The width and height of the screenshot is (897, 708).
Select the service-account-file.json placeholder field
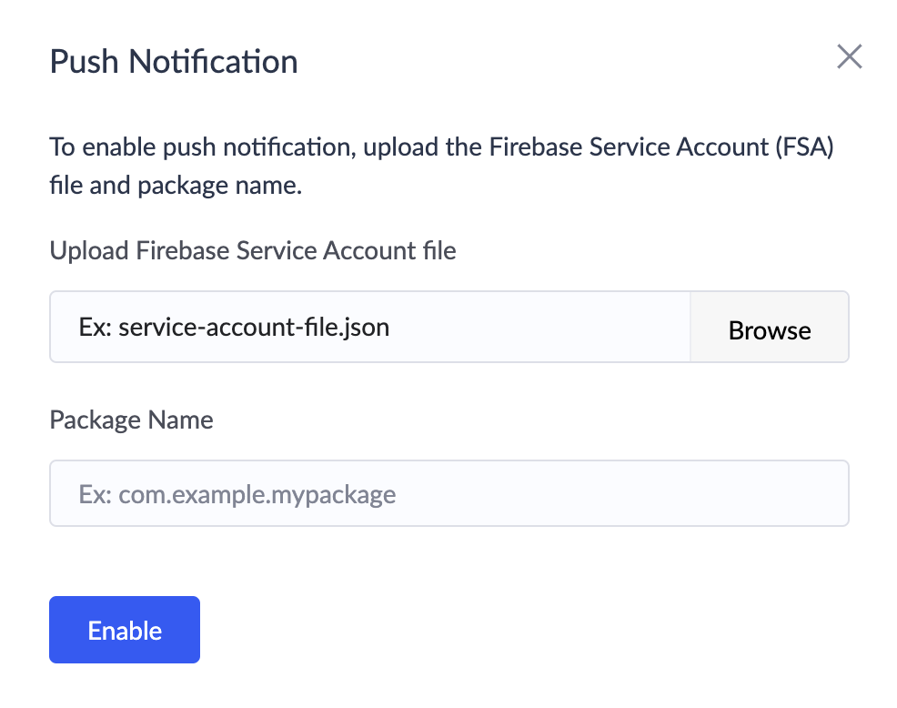370,328
